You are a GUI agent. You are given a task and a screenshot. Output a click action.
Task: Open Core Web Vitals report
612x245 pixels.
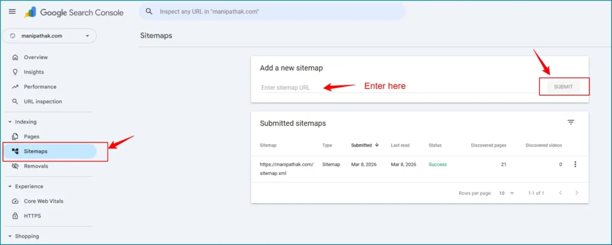point(44,201)
